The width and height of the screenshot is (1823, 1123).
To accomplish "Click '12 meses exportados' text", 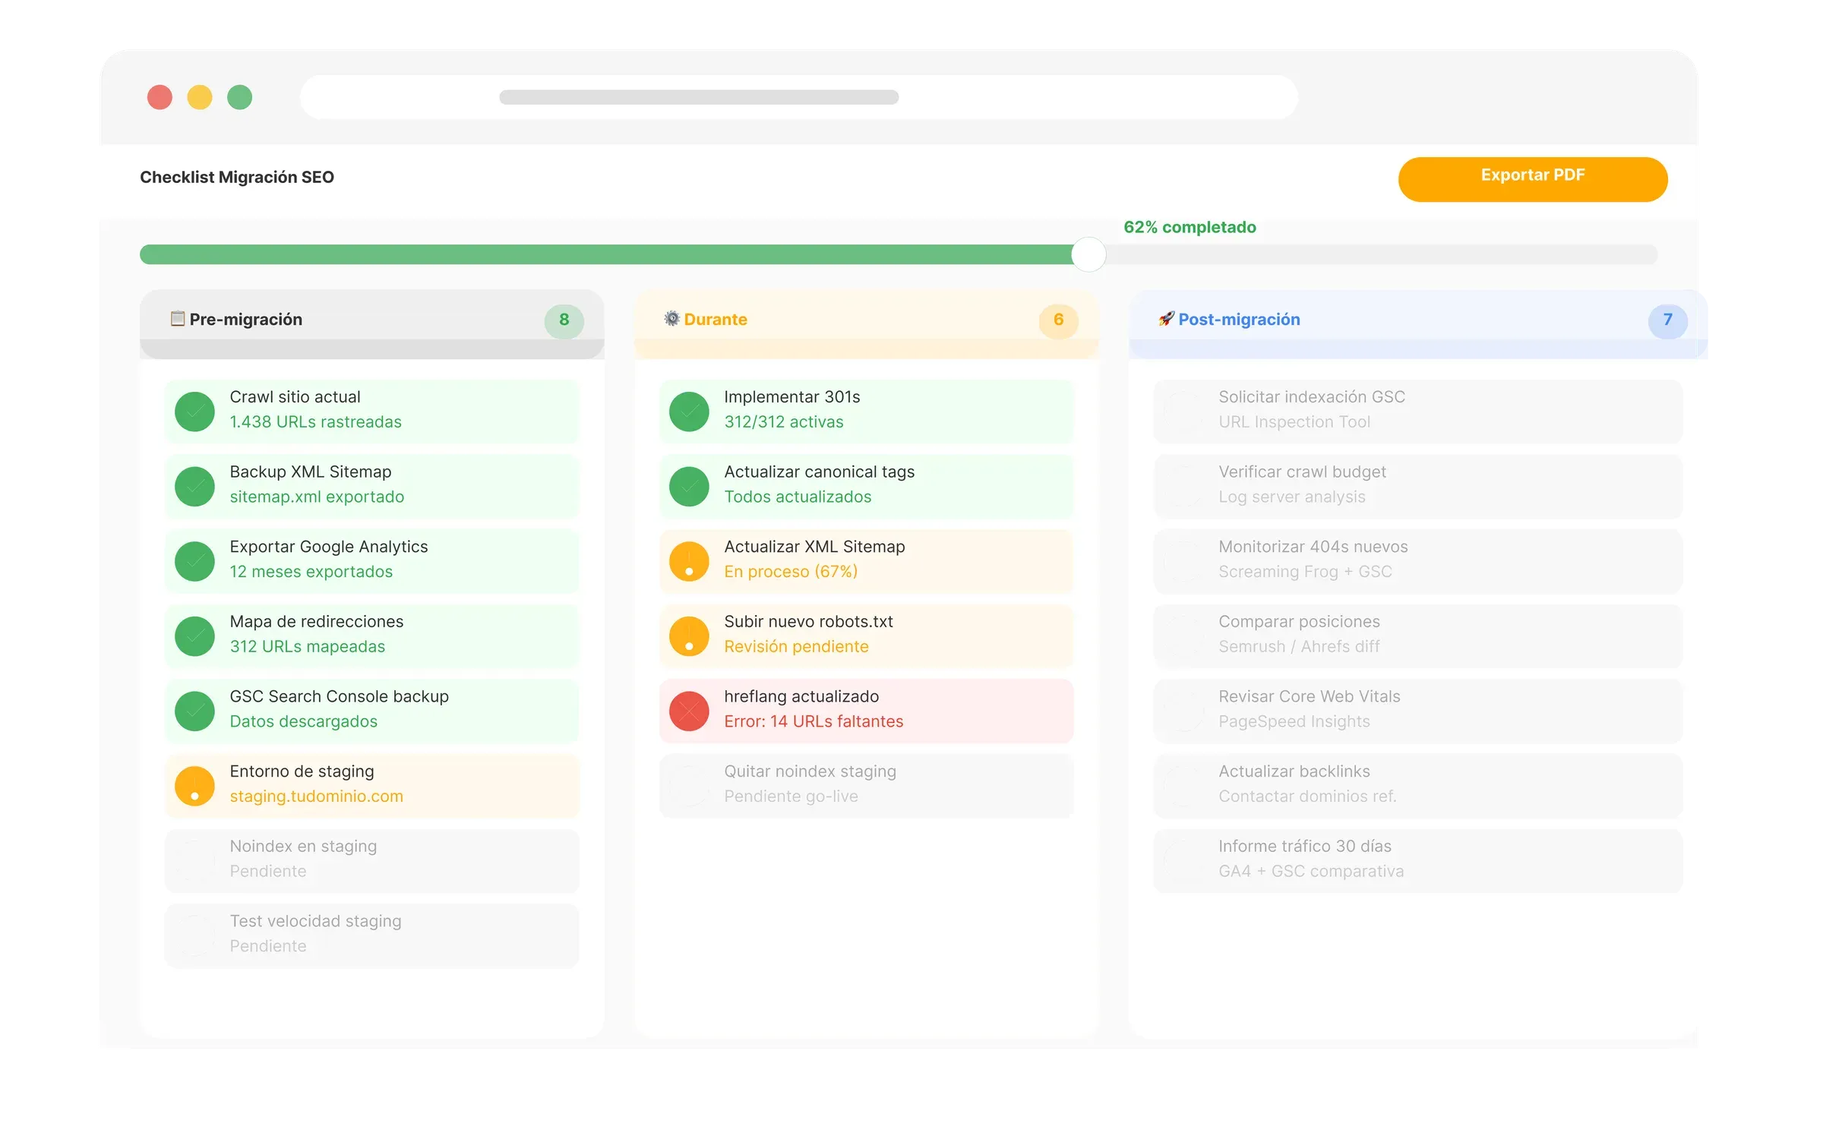I will tap(311, 572).
